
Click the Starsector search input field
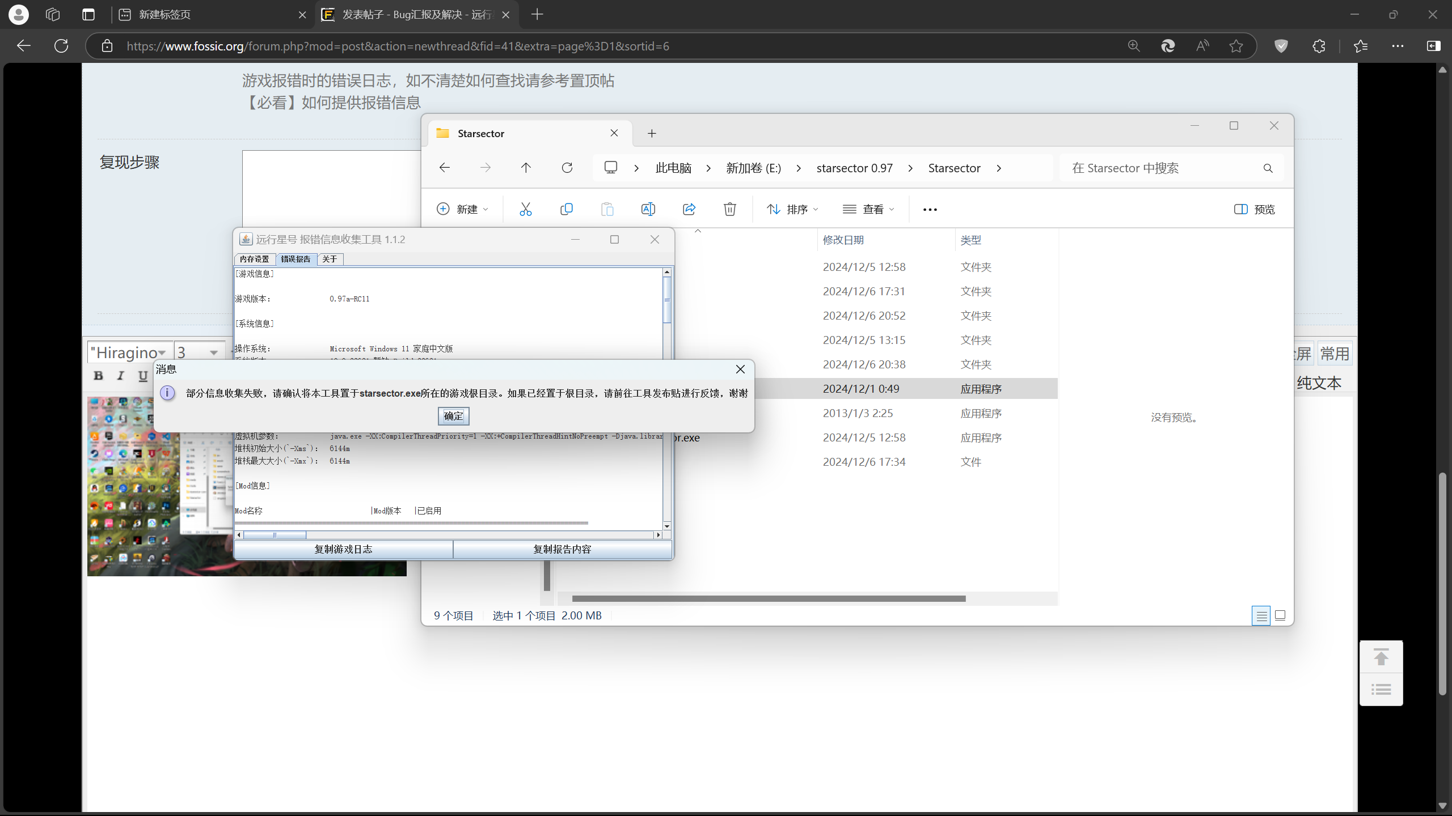click(1163, 168)
